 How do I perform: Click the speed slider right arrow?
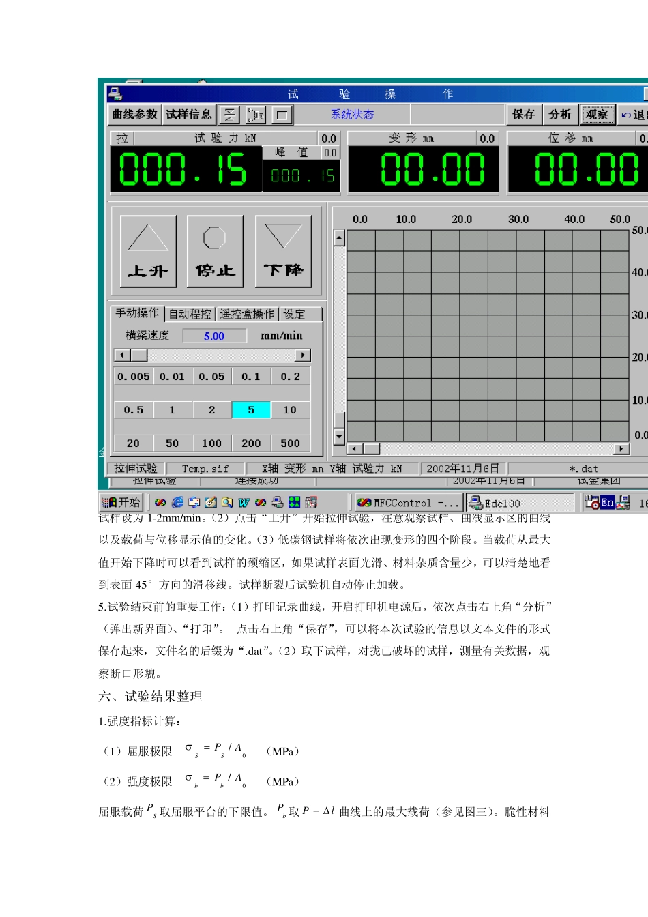[x=303, y=355]
